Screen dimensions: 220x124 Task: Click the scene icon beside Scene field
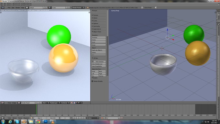click(x=49, y=7)
